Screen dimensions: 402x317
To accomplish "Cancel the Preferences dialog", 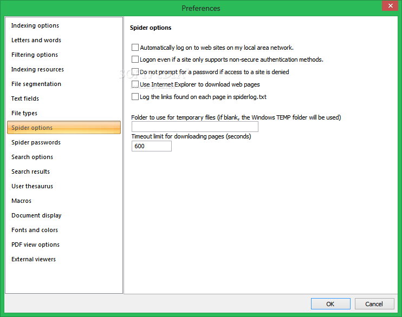I will [374, 303].
